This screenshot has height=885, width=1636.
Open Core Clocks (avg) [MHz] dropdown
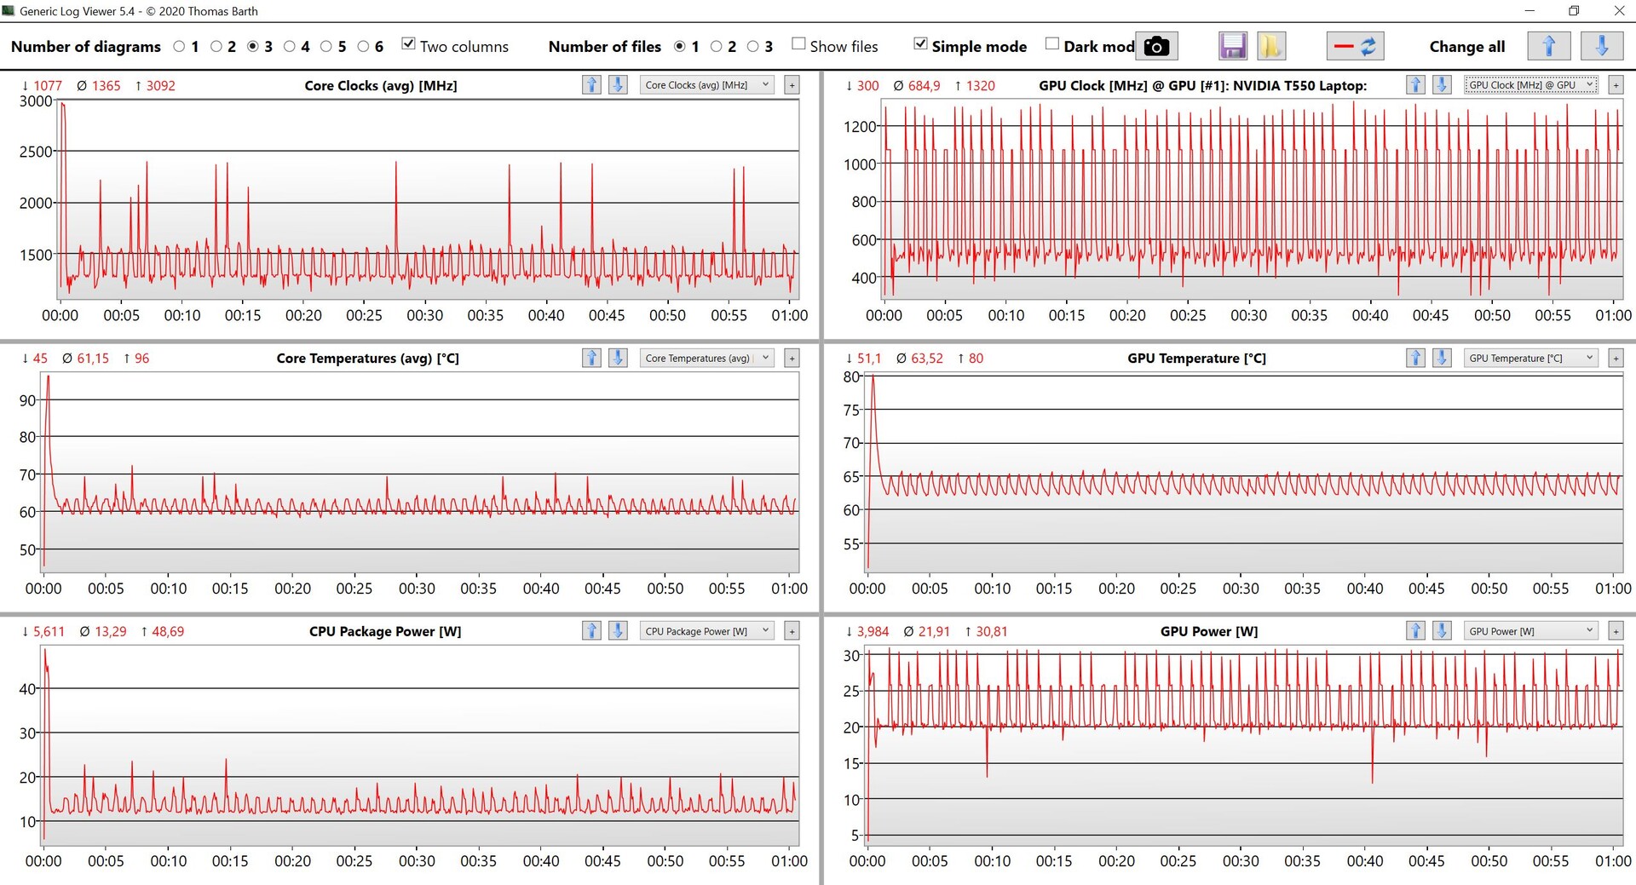[x=707, y=84]
